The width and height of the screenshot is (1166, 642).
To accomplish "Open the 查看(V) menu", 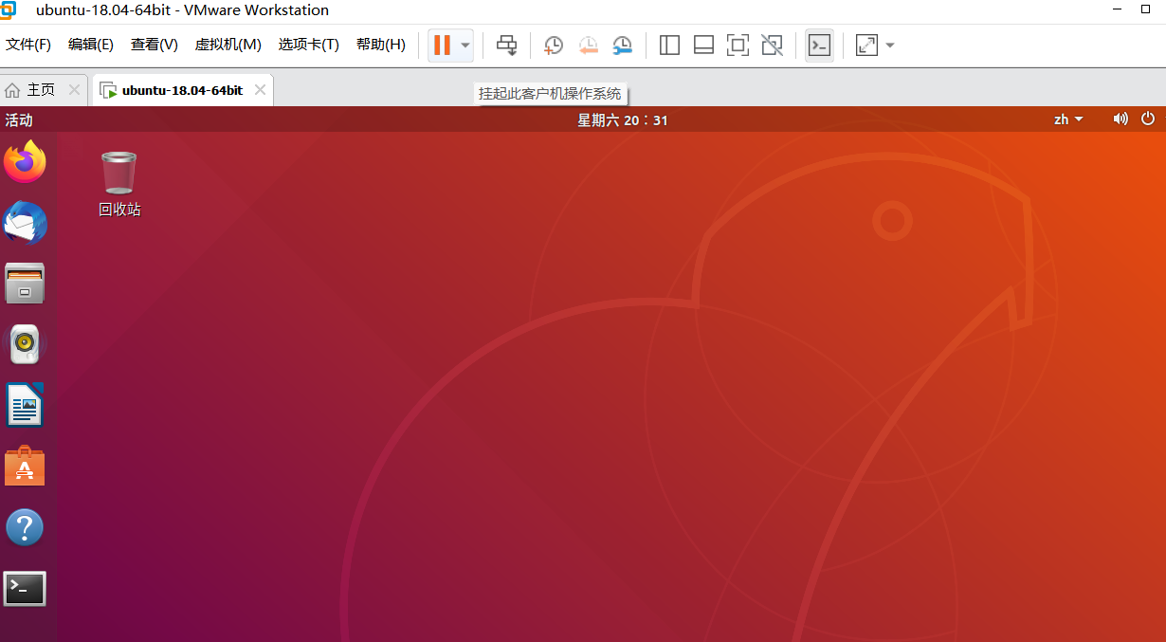I will coord(155,45).
